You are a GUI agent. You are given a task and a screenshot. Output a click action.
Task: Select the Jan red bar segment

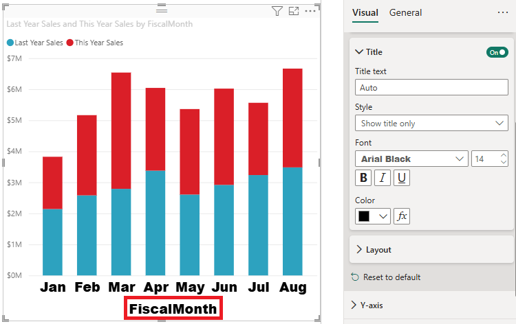pos(53,183)
